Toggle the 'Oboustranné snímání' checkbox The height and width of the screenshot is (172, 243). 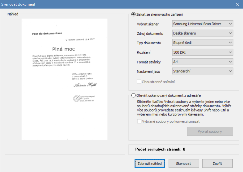139,82
